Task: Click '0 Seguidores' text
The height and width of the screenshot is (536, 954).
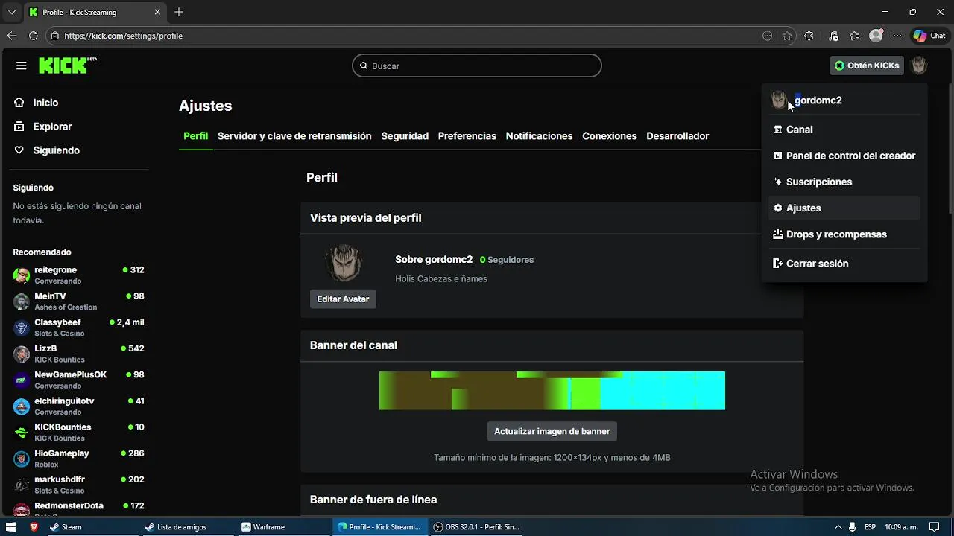Action: [507, 260]
